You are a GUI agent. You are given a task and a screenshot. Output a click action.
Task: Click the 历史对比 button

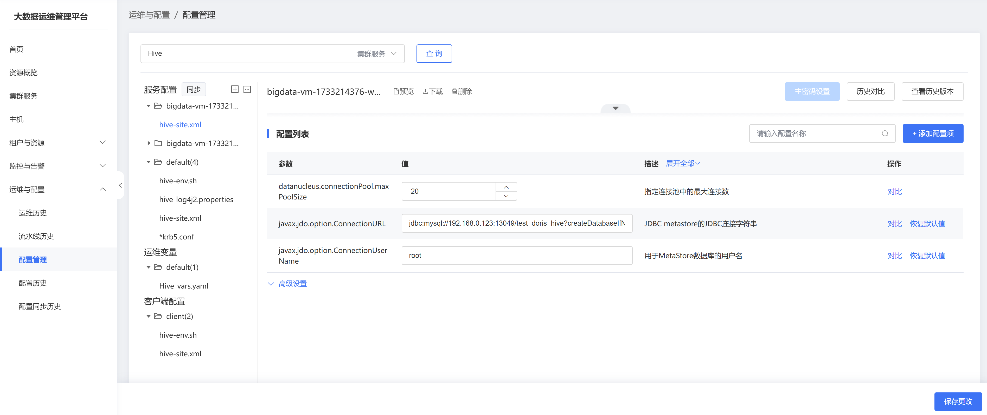[870, 91]
